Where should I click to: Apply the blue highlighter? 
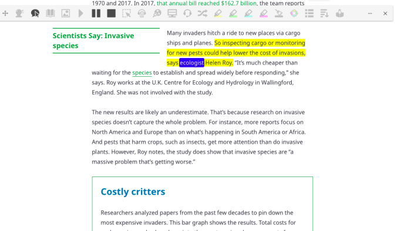tap(248, 13)
